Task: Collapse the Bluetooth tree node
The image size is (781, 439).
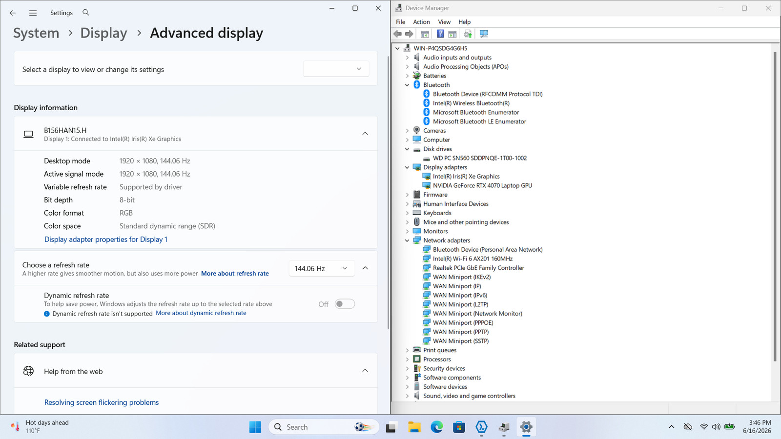Action: [407, 85]
